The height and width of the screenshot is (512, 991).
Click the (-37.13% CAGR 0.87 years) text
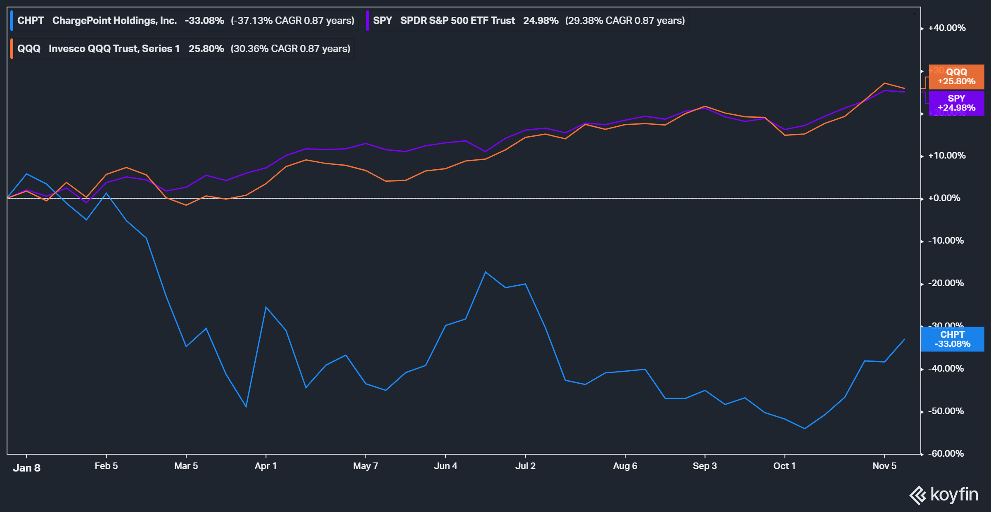pos(293,21)
